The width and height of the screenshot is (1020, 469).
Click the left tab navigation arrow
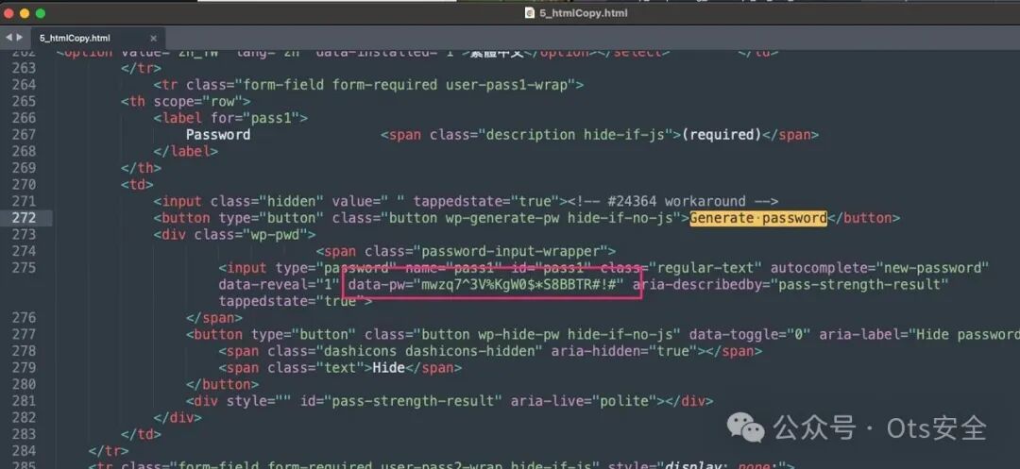pos(8,38)
